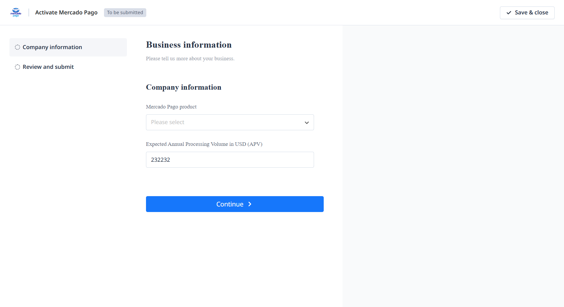Click the Mercado Pago logo
Image resolution: width=564 pixels, height=307 pixels.
(x=16, y=12)
